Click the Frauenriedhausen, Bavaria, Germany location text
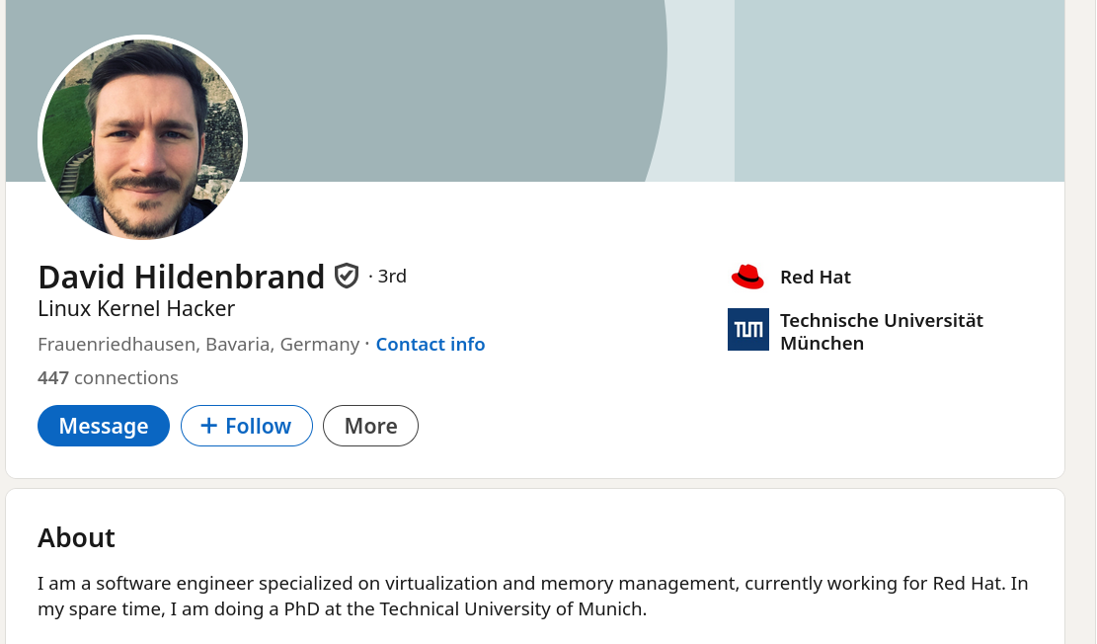The width and height of the screenshot is (1097, 644). (x=198, y=345)
